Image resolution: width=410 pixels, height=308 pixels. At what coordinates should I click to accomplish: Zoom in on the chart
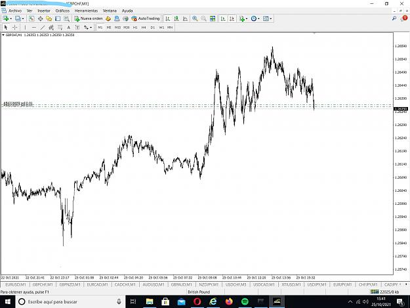(195, 18)
